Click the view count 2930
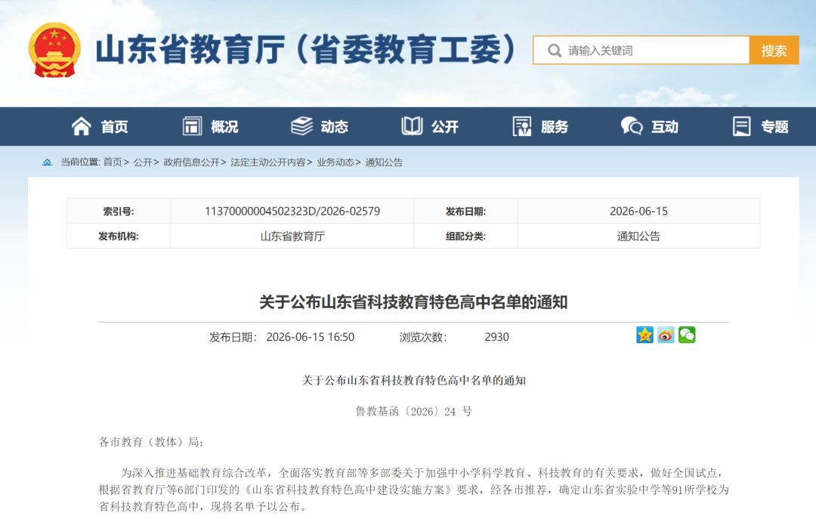Image resolution: width=816 pixels, height=519 pixels. tap(497, 338)
